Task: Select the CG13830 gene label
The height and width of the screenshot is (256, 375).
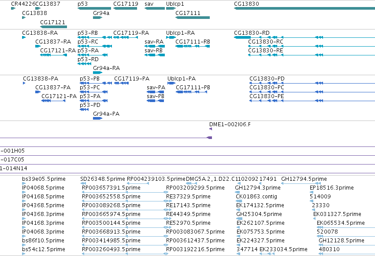Action: [x=246, y=4]
